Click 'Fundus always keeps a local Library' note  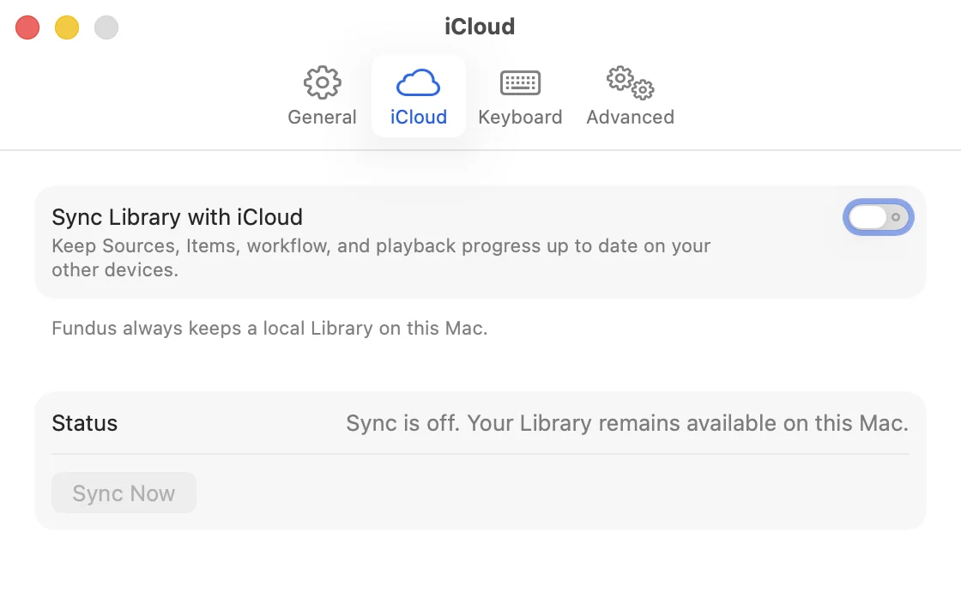point(269,329)
